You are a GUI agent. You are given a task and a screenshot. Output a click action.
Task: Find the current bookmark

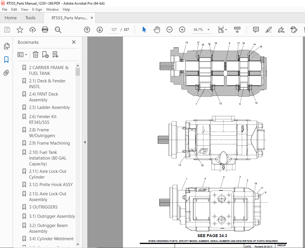click(x=55, y=55)
